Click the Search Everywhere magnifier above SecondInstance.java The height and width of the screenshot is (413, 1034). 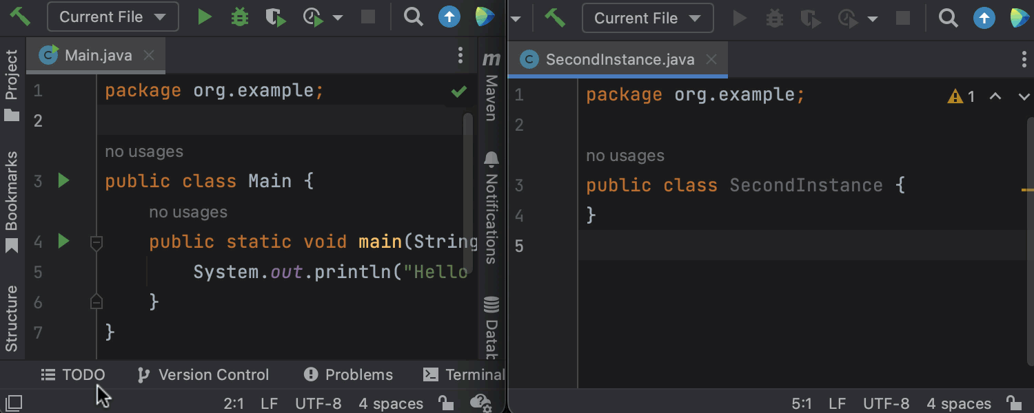(949, 18)
